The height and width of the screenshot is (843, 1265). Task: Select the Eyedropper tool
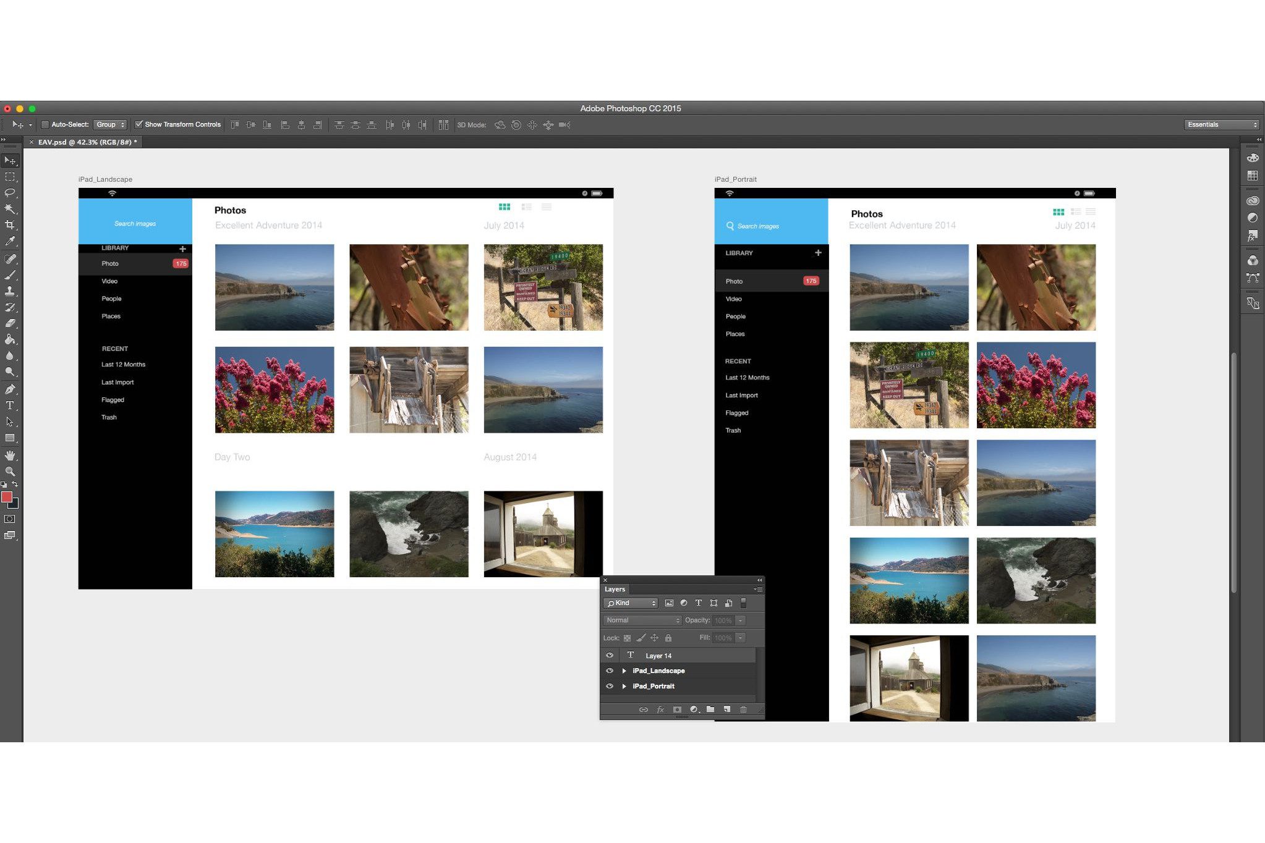click(10, 242)
